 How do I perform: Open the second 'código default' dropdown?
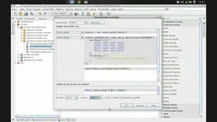coord(82,38)
